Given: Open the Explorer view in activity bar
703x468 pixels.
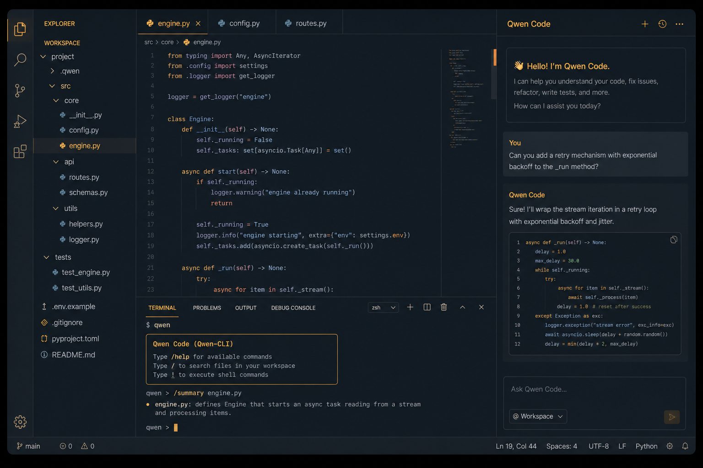Looking at the screenshot, I should click(x=20, y=29).
